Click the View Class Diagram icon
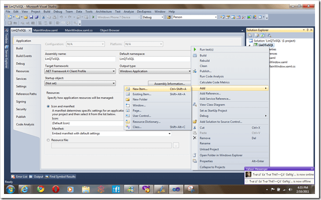Viewport: 321px width, 200px height. tap(195, 104)
